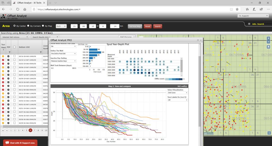
Task: Click Set from Map button
Action: (135, 26)
